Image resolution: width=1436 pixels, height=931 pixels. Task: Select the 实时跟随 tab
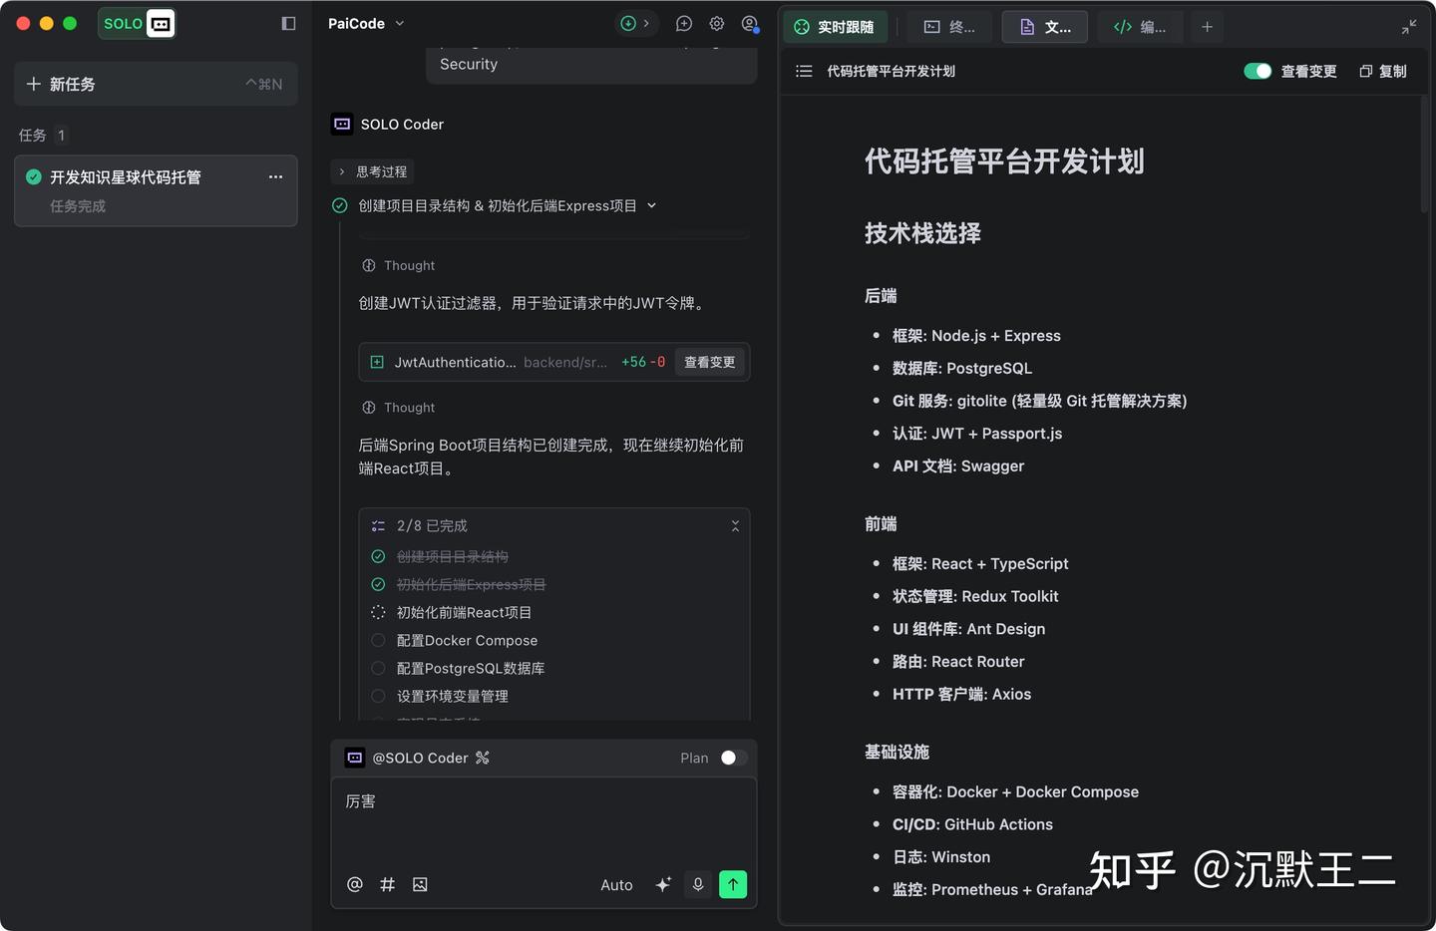tap(835, 27)
